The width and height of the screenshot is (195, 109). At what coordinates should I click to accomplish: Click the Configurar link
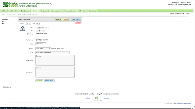coord(176,3)
